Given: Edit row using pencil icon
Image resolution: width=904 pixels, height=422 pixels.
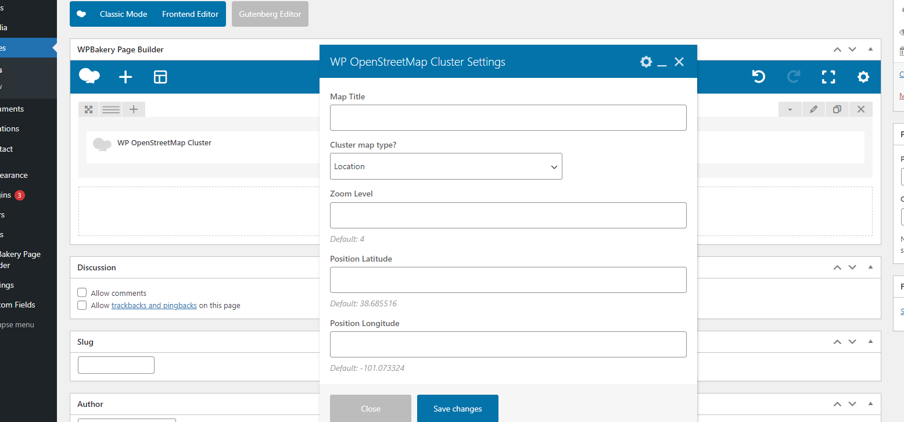Looking at the screenshot, I should pos(814,109).
